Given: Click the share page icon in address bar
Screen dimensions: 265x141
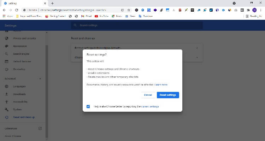Looking at the screenshot, I should 123,10.
